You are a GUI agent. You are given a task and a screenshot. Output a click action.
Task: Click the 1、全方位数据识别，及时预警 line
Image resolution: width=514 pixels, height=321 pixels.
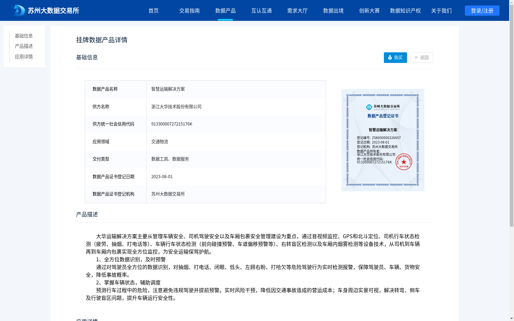(131, 259)
